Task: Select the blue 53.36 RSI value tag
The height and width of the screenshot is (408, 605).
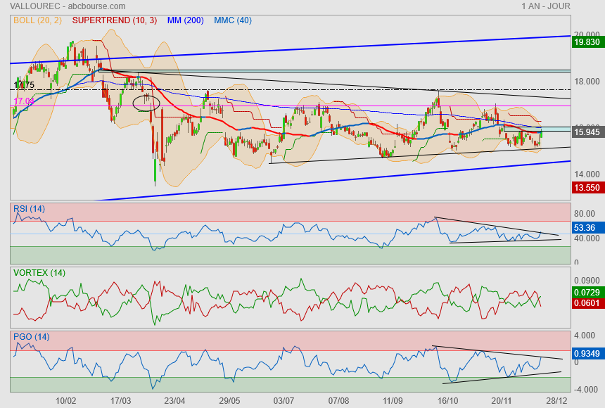Action: pyautogui.click(x=585, y=228)
